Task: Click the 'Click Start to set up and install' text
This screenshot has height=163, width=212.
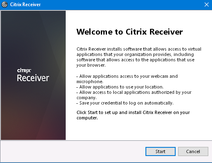Action: pos(133,115)
